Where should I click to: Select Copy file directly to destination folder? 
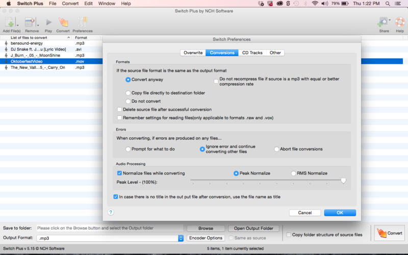[x=128, y=93]
